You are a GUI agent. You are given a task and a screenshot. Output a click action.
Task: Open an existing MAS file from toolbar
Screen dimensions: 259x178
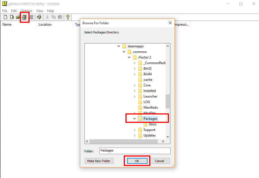(18, 17)
